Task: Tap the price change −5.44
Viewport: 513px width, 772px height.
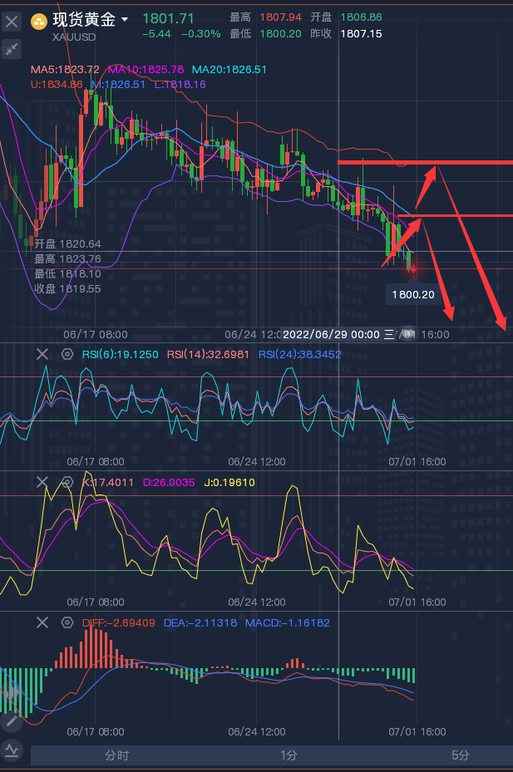Action: [x=156, y=34]
